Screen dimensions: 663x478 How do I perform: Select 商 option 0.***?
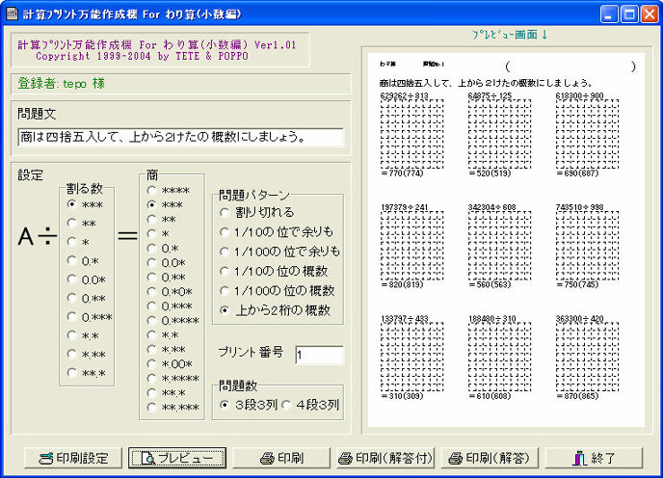click(x=170, y=305)
